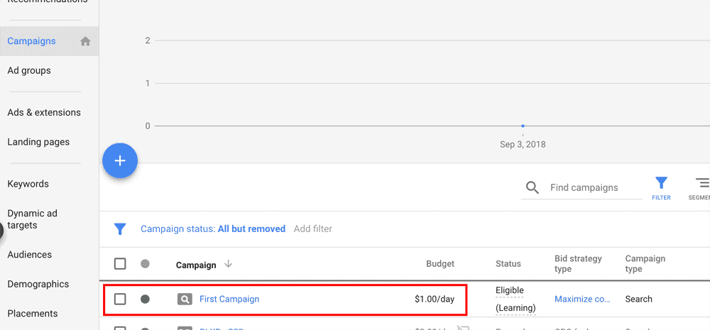
Task: Sort by the Campaign column header
Action: 196,265
